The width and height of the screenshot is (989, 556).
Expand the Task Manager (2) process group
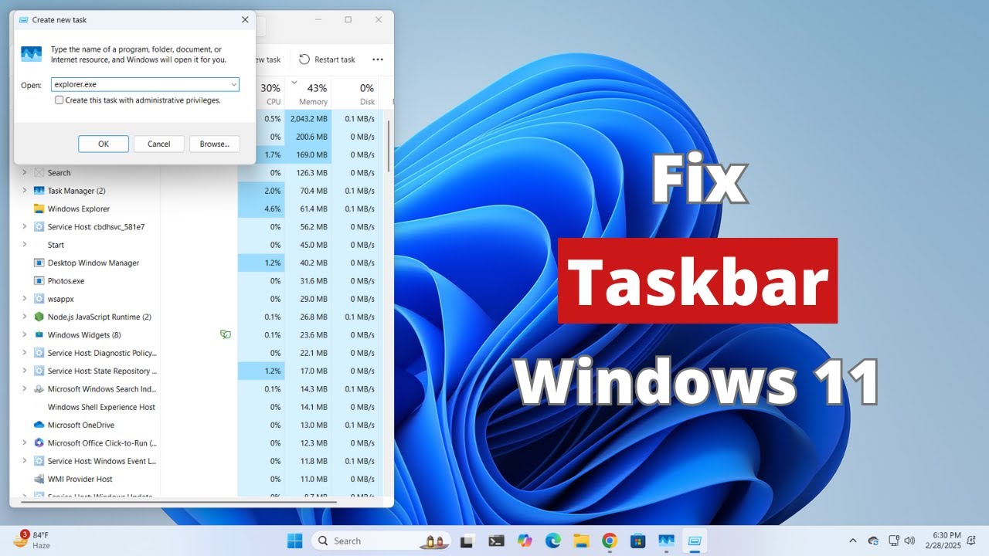click(x=24, y=191)
